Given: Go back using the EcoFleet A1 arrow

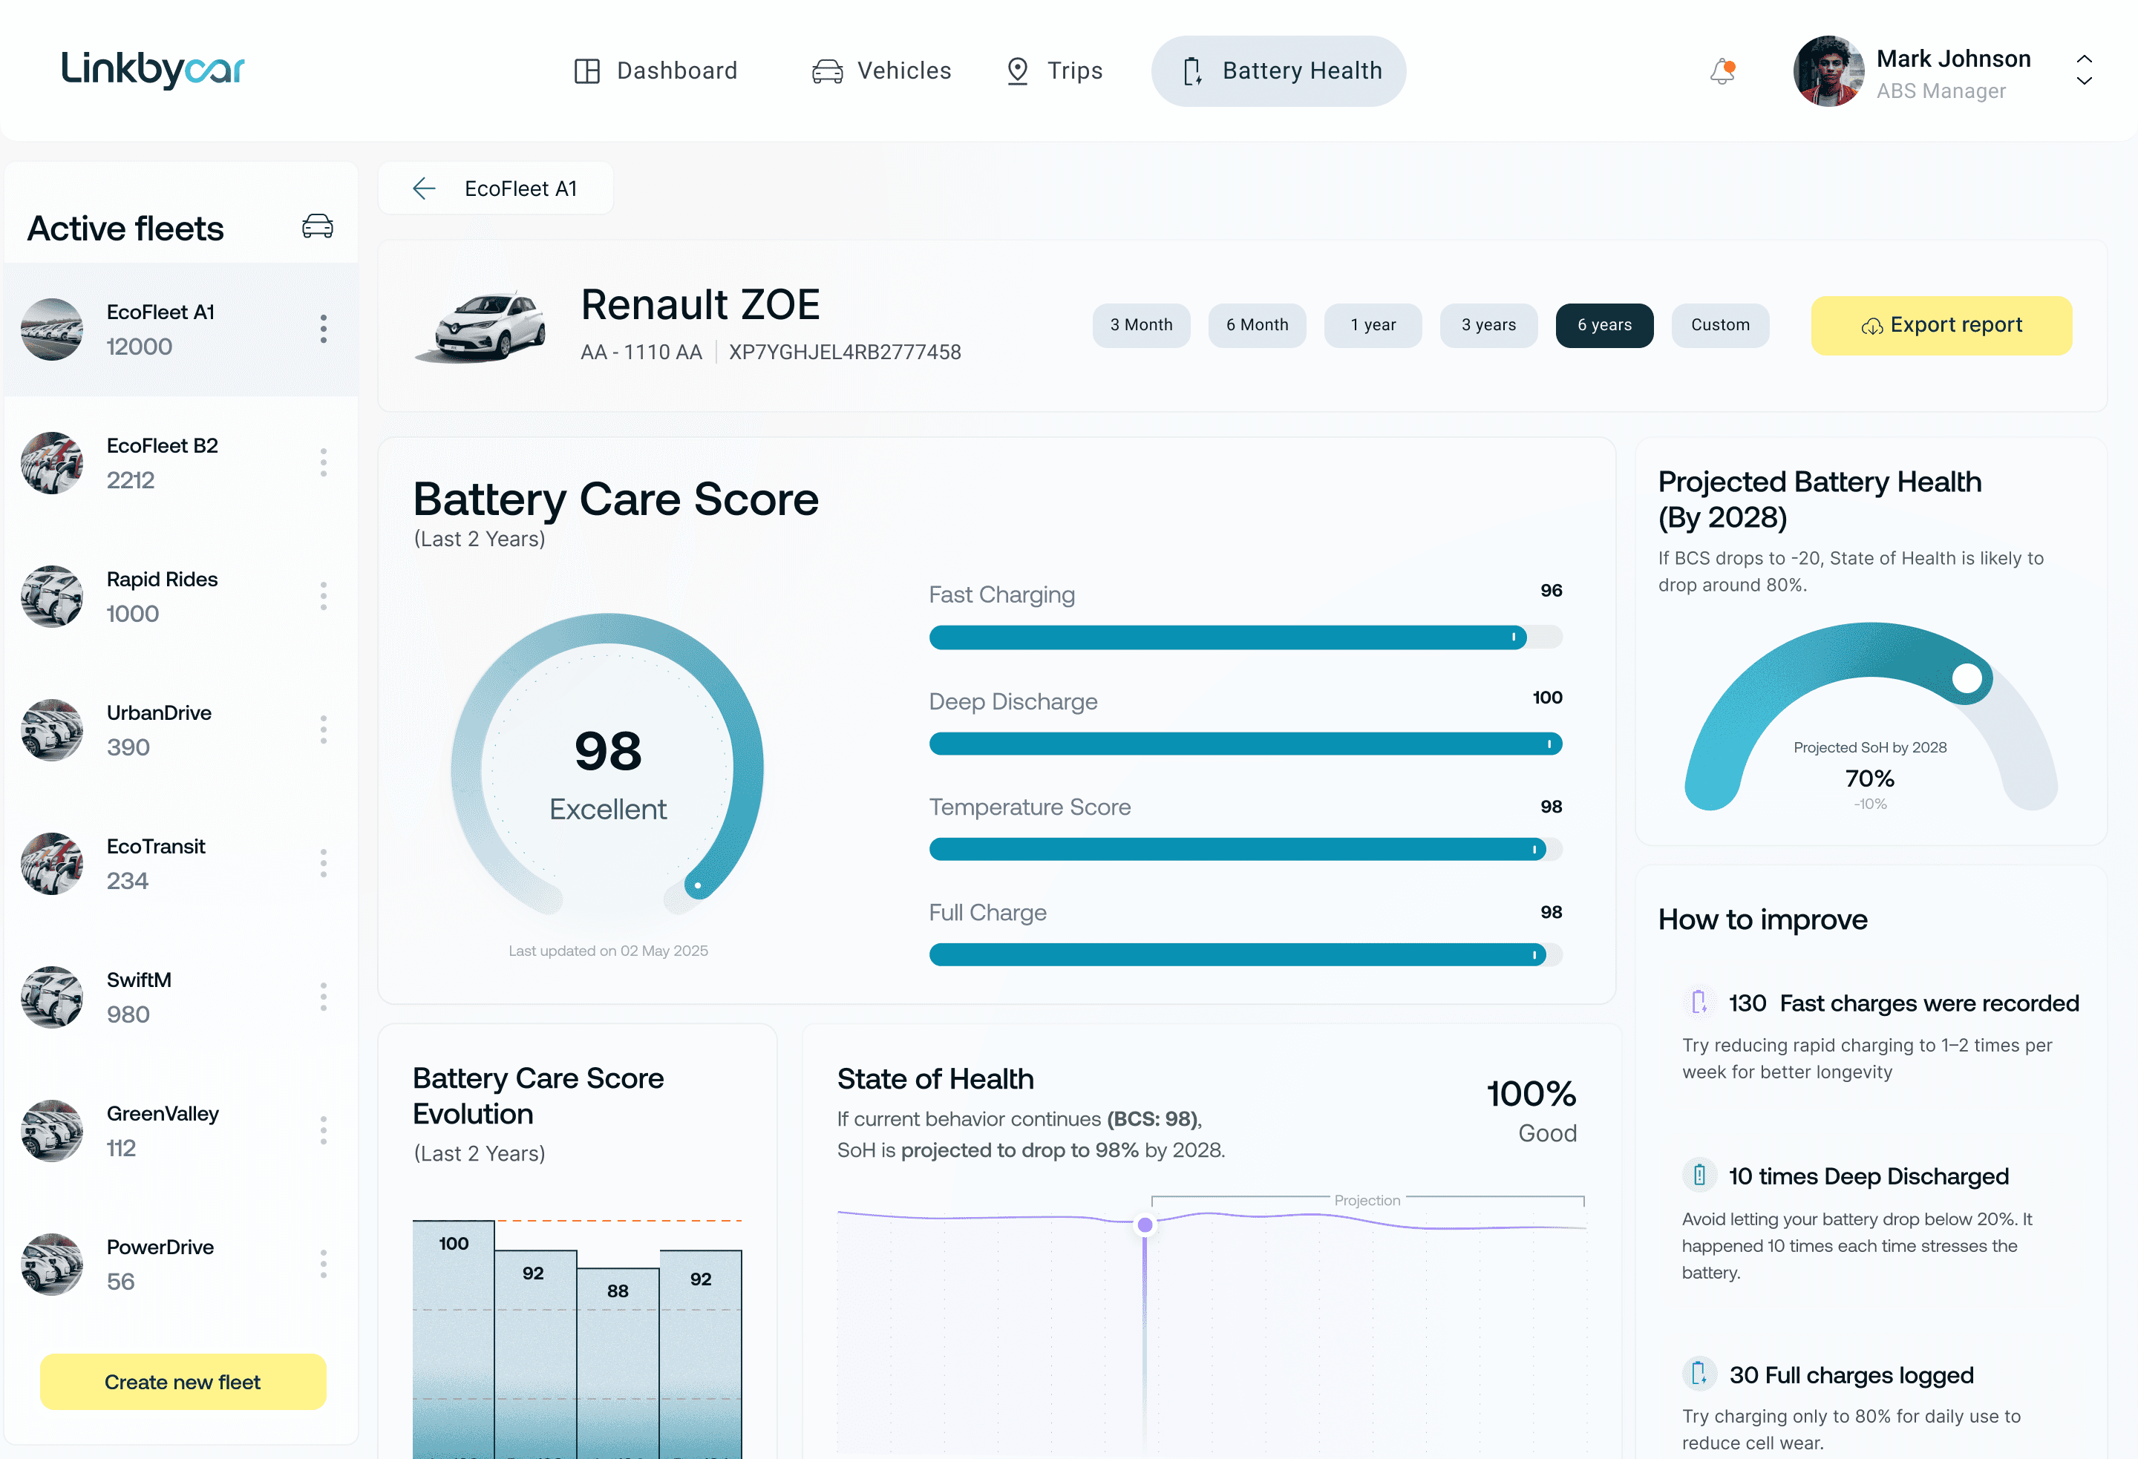Looking at the screenshot, I should pos(424,188).
